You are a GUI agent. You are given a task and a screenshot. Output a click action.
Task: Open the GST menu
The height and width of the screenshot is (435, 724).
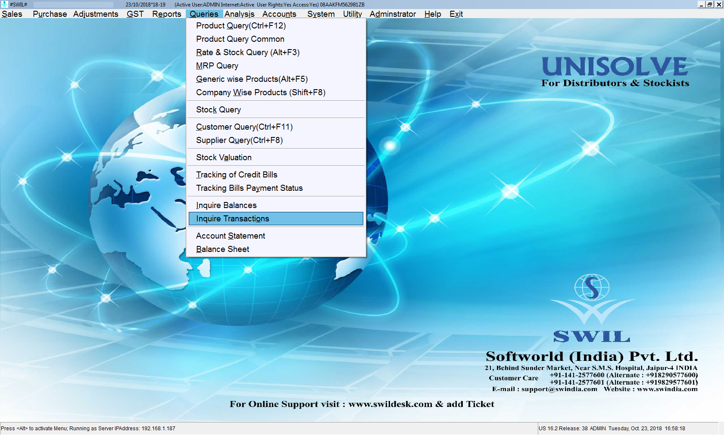(135, 14)
